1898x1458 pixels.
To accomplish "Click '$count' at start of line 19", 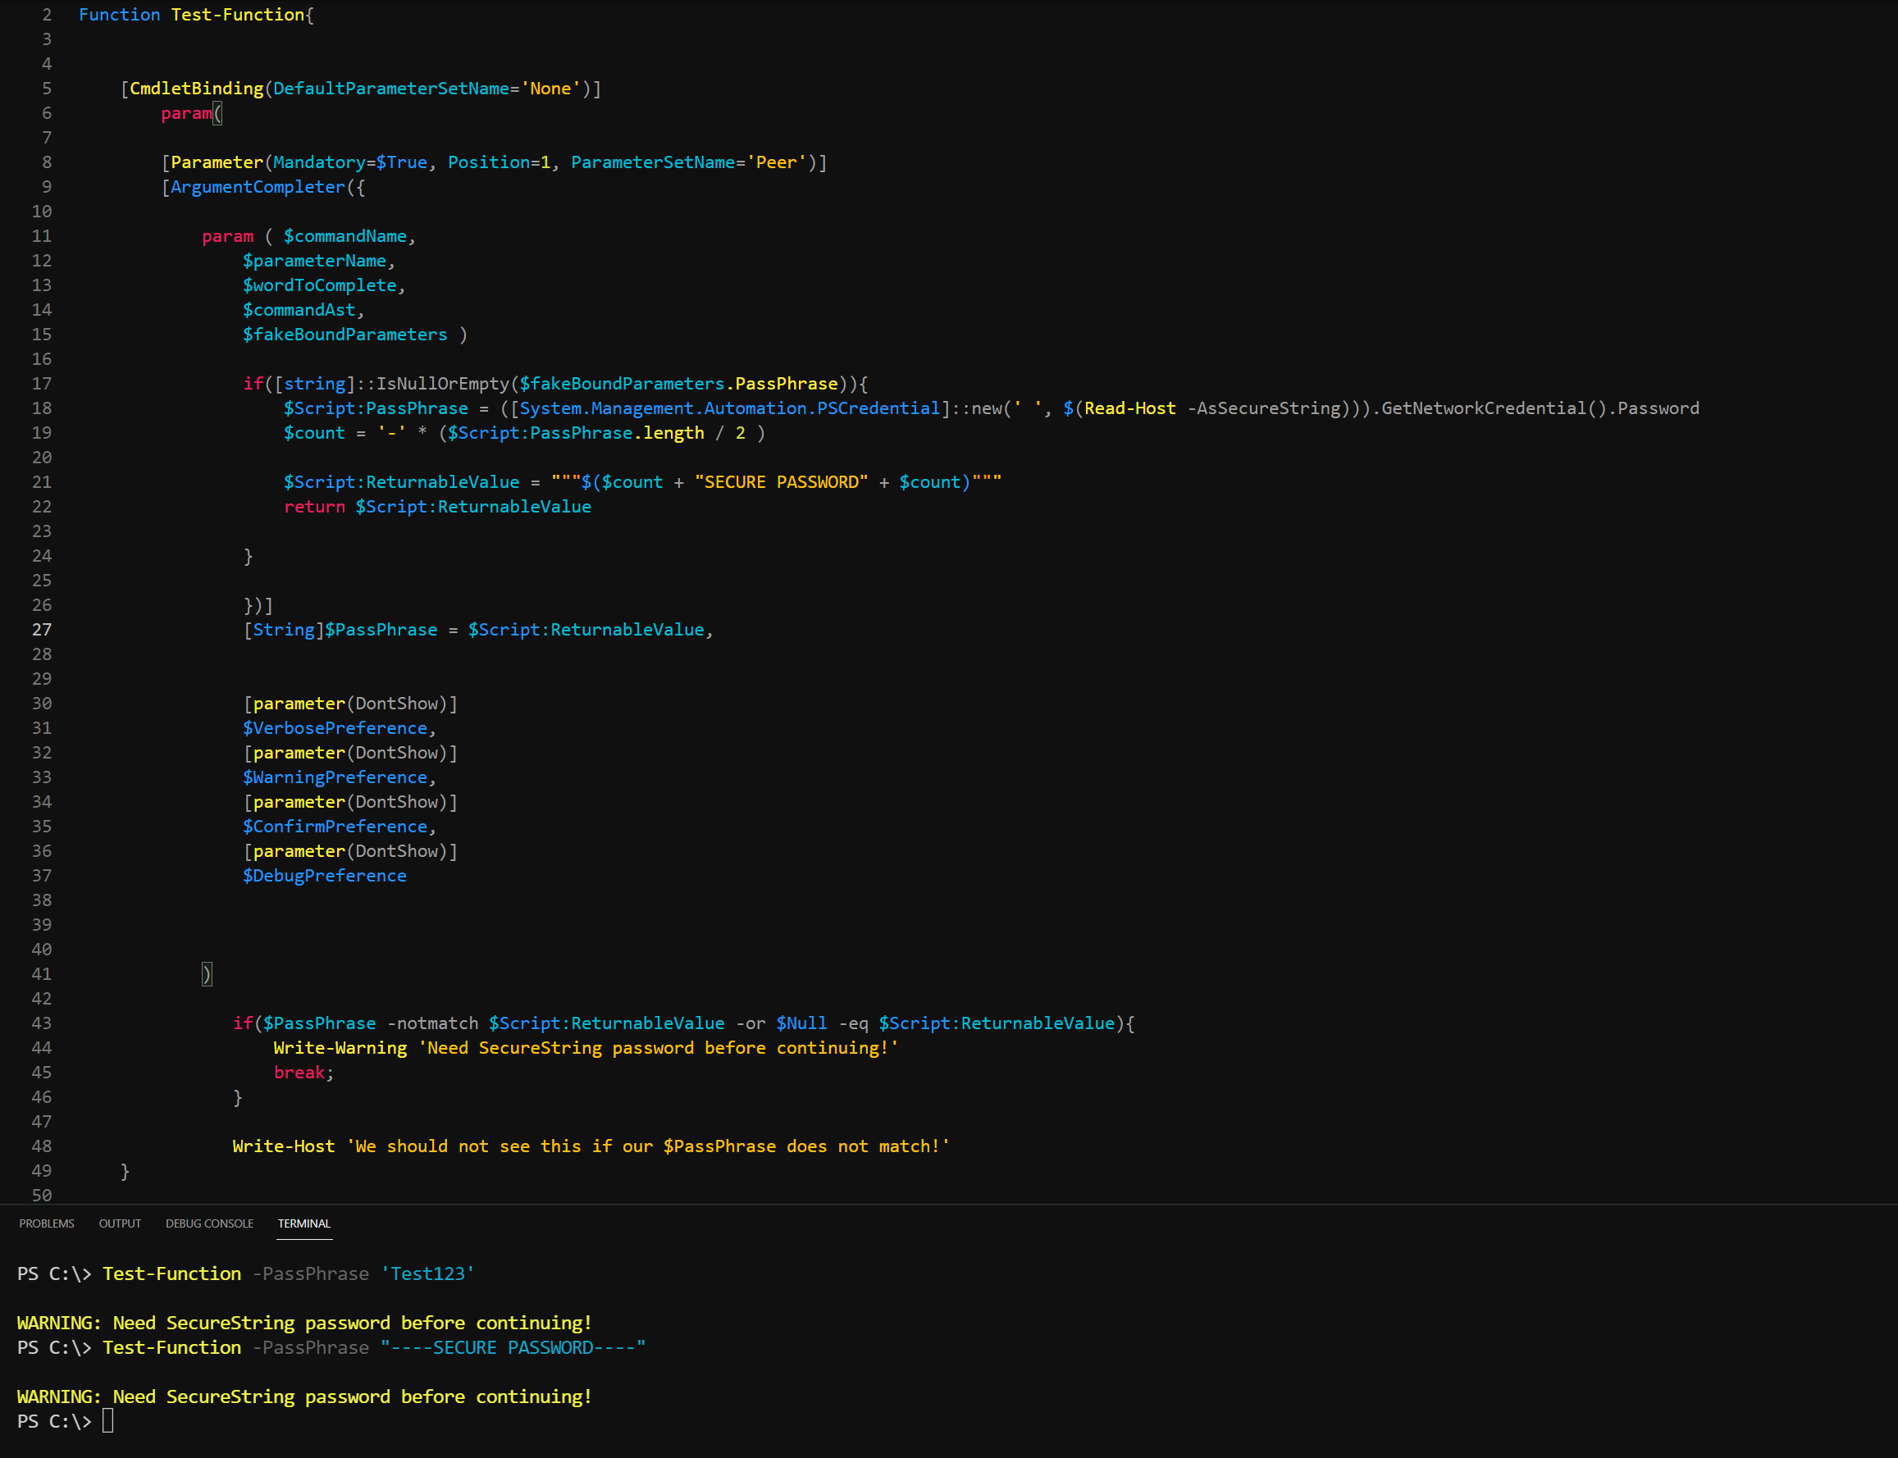I will coord(314,433).
